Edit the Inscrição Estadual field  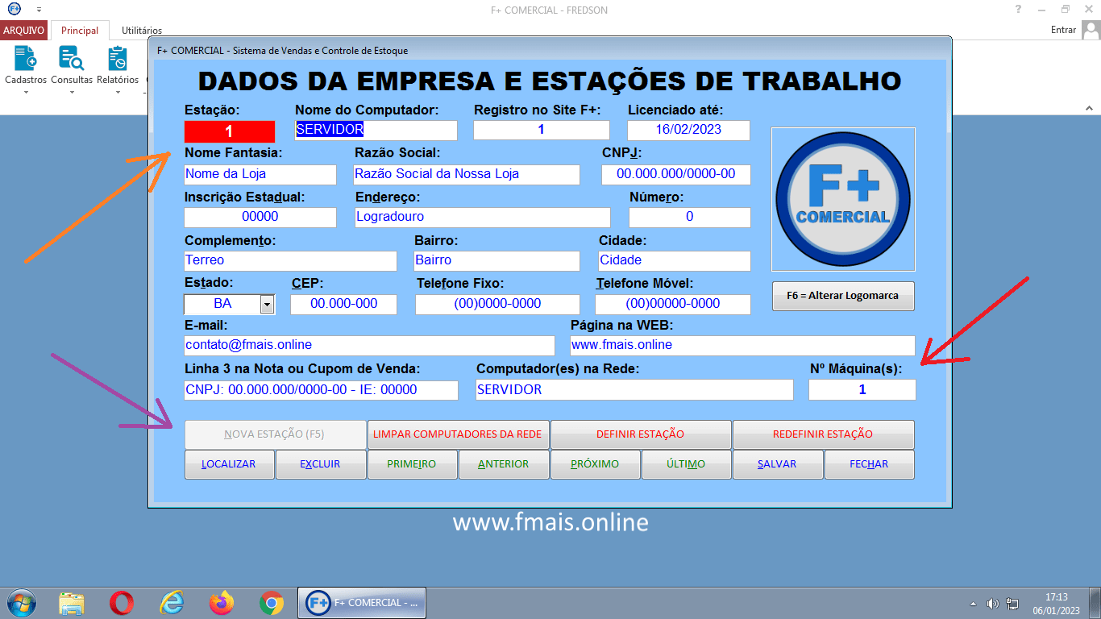pos(260,218)
